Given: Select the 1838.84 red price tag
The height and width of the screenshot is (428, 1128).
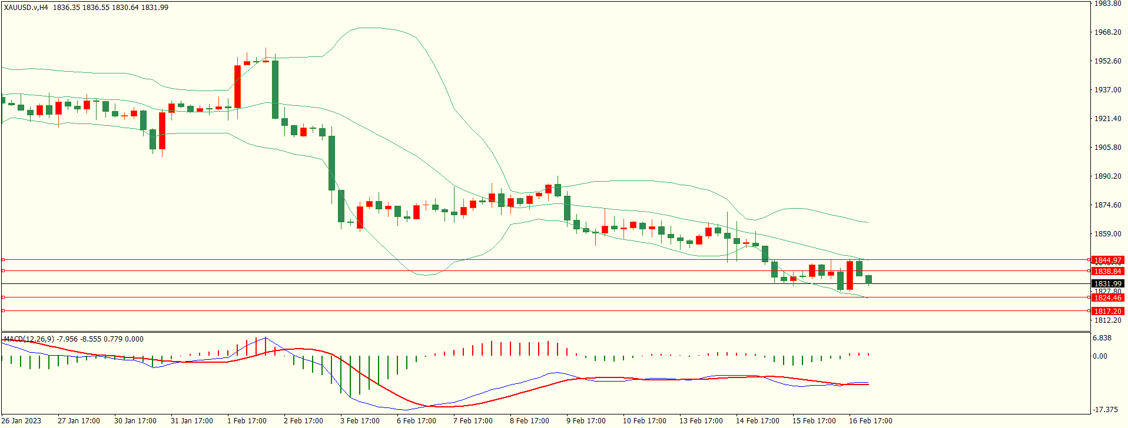Looking at the screenshot, I should [x=1107, y=271].
